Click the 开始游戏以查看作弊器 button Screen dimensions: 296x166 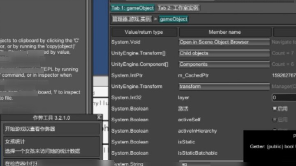click(51, 129)
